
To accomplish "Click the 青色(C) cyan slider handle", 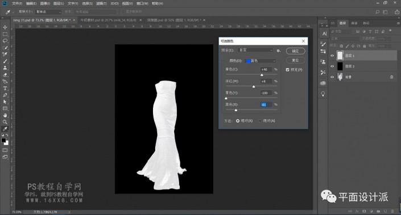I will pos(262,75).
